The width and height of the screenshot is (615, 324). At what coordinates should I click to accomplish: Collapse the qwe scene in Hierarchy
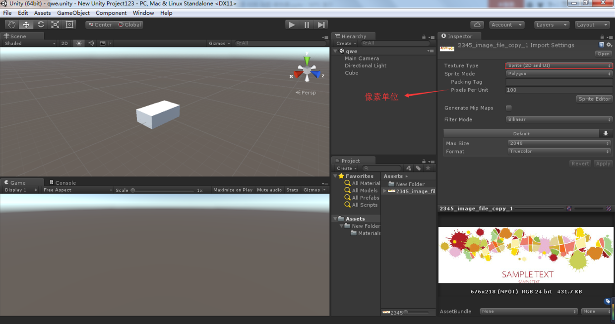click(x=335, y=51)
